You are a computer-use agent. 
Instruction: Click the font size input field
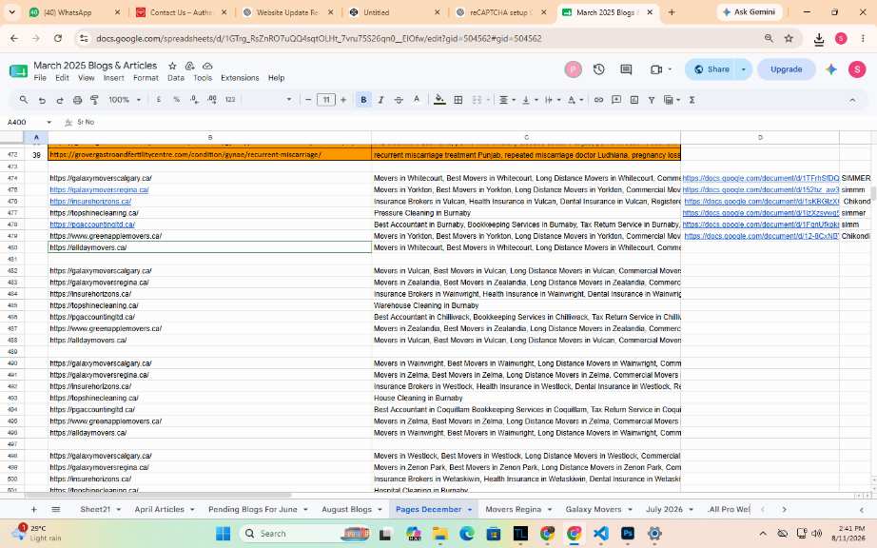tap(325, 100)
